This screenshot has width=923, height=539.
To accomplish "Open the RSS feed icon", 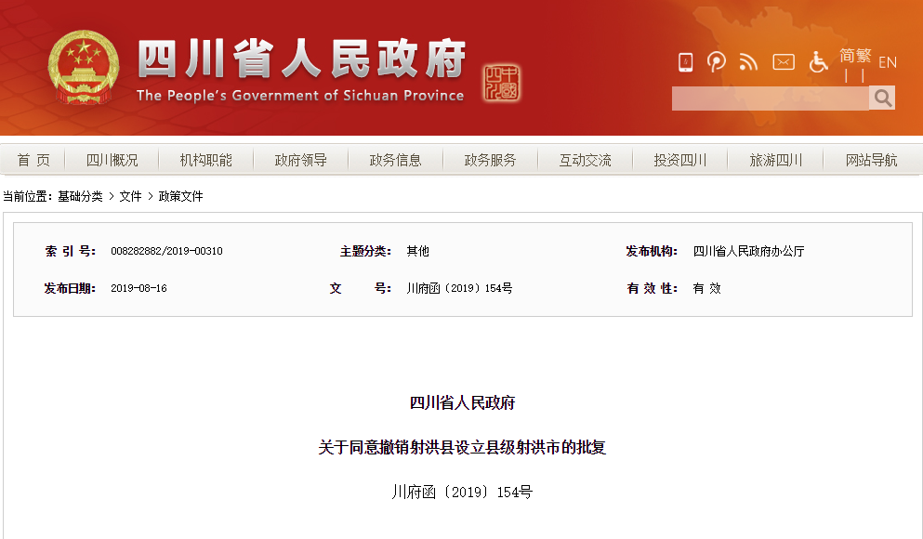I will (x=748, y=62).
